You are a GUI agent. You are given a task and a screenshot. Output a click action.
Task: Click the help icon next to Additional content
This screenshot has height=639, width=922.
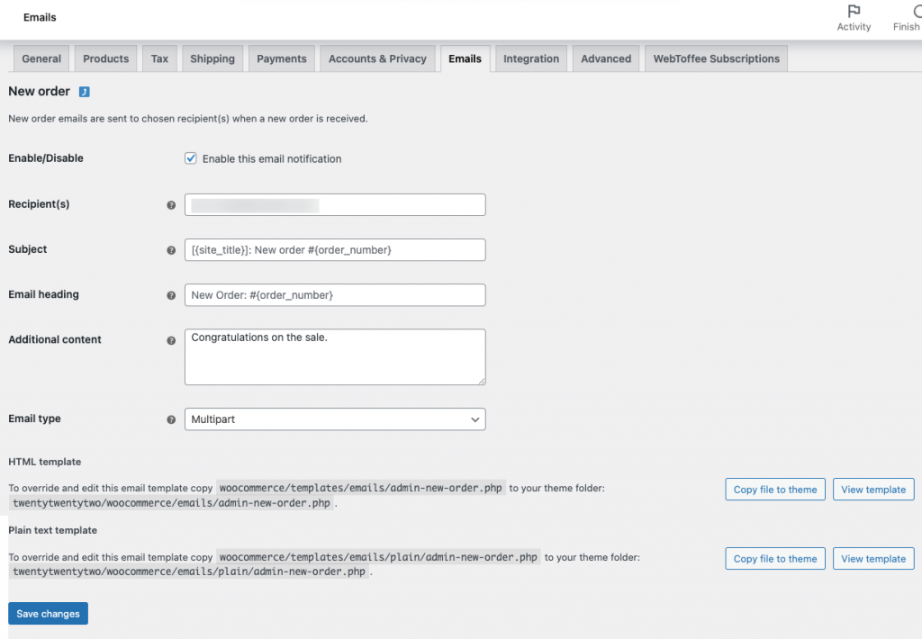click(x=171, y=341)
